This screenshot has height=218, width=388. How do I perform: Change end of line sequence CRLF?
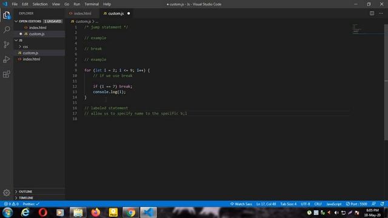318,204
